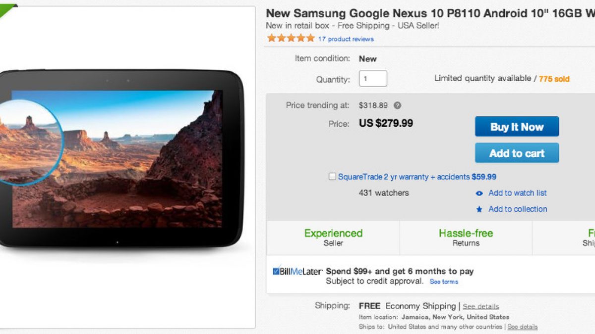595x334 pixels.
Task: Enable the SquareTrade 2 yr warranty checkbox
Action: pyautogui.click(x=332, y=177)
